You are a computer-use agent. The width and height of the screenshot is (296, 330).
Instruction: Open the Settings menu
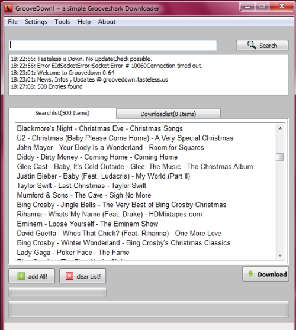(36, 22)
